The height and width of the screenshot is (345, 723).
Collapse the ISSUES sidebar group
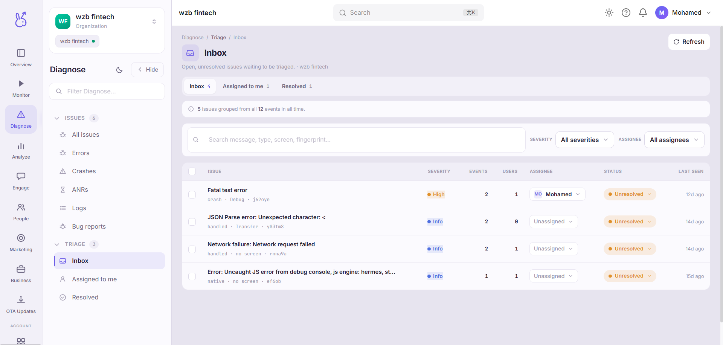click(x=57, y=118)
